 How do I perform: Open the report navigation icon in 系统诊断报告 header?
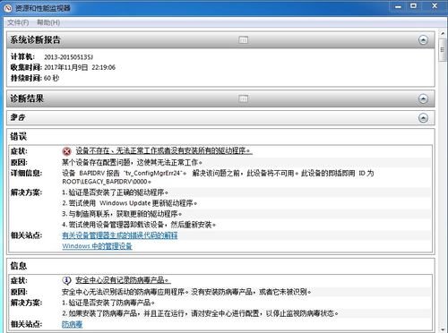pos(244,39)
